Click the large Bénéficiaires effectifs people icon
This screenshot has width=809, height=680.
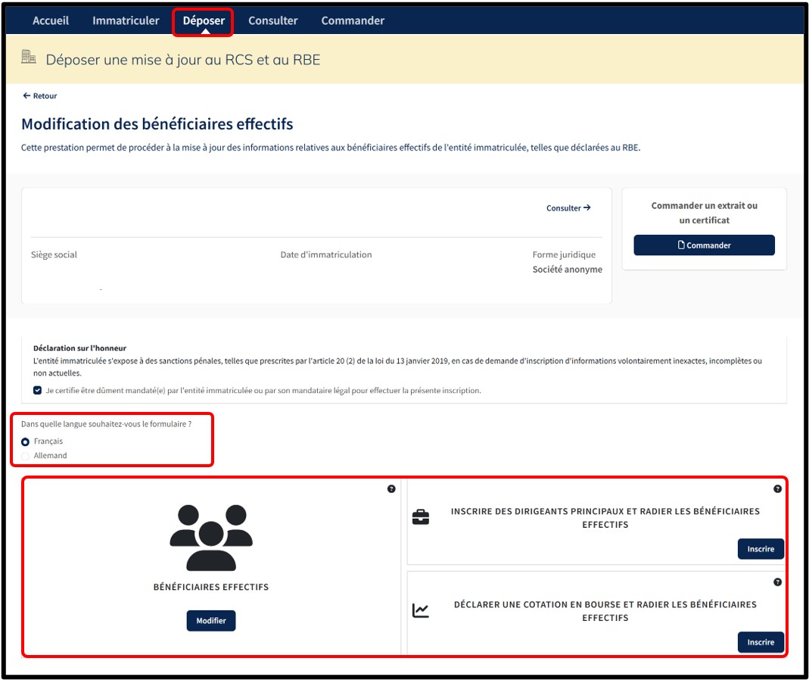coord(211,537)
